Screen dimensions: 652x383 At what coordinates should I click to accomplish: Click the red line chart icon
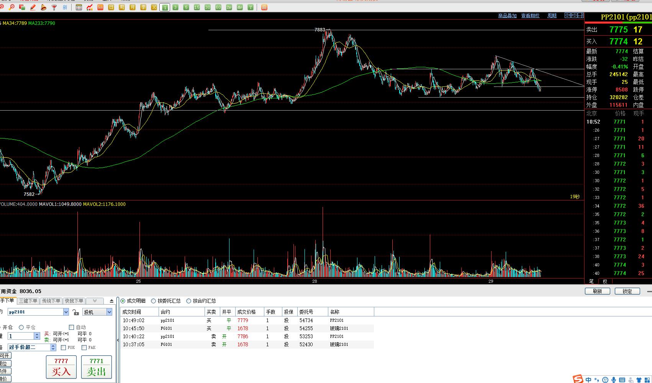(x=90, y=7)
